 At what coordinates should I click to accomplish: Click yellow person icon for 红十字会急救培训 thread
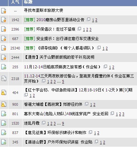(4, 92)
